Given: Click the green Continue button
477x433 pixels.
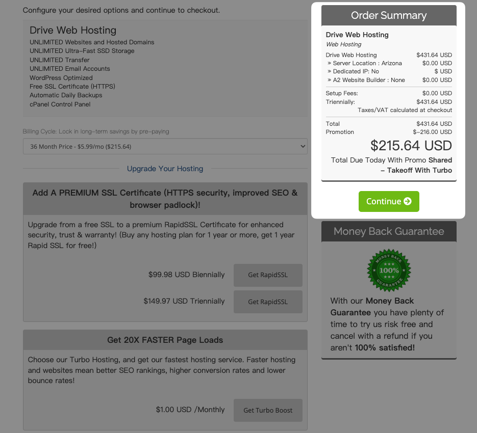Looking at the screenshot, I should pos(389,201).
